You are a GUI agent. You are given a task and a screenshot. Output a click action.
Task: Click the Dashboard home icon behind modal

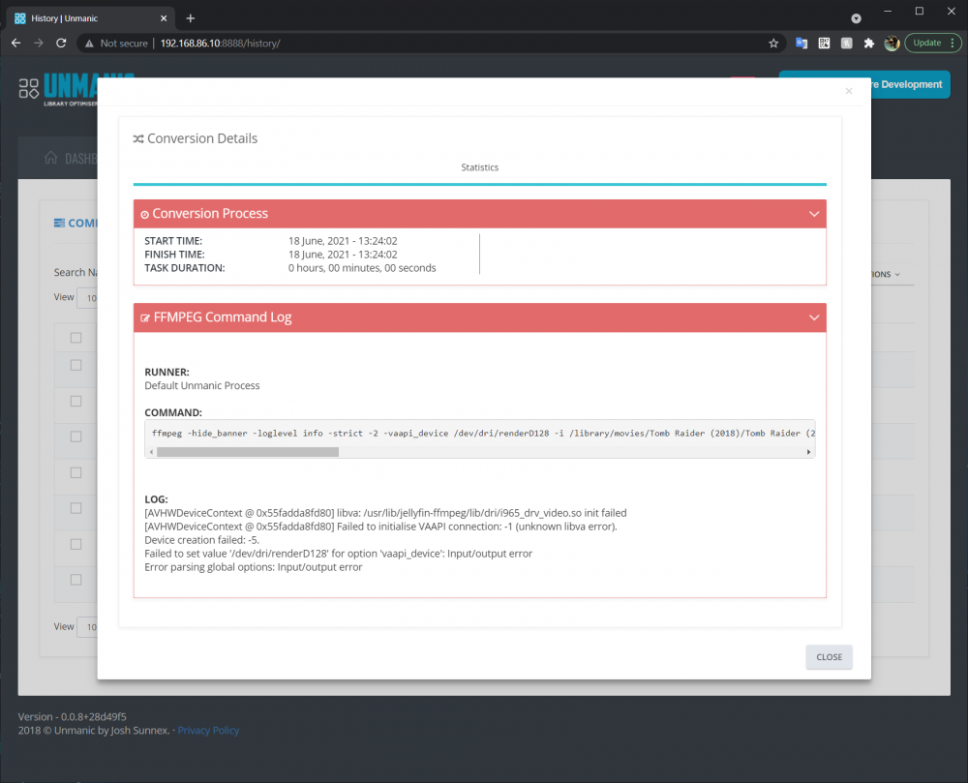50,158
